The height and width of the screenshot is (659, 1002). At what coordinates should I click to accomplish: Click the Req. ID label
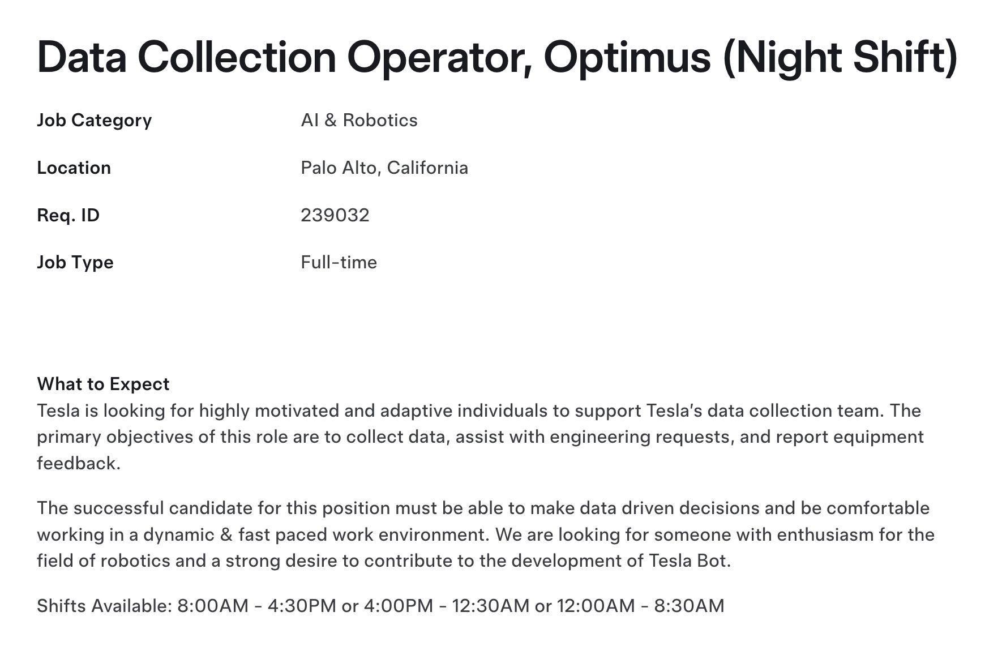point(68,215)
